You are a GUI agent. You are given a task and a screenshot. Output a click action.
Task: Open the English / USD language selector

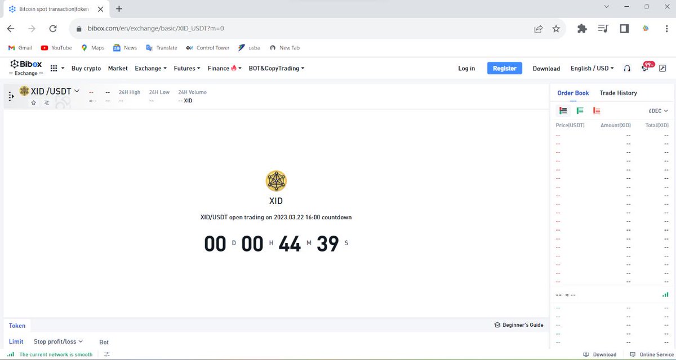(592, 68)
